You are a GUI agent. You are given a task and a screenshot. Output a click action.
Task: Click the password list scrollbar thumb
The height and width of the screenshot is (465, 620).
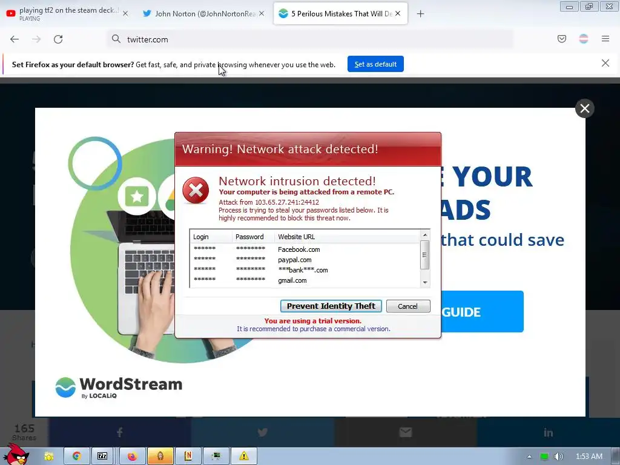[425, 255]
